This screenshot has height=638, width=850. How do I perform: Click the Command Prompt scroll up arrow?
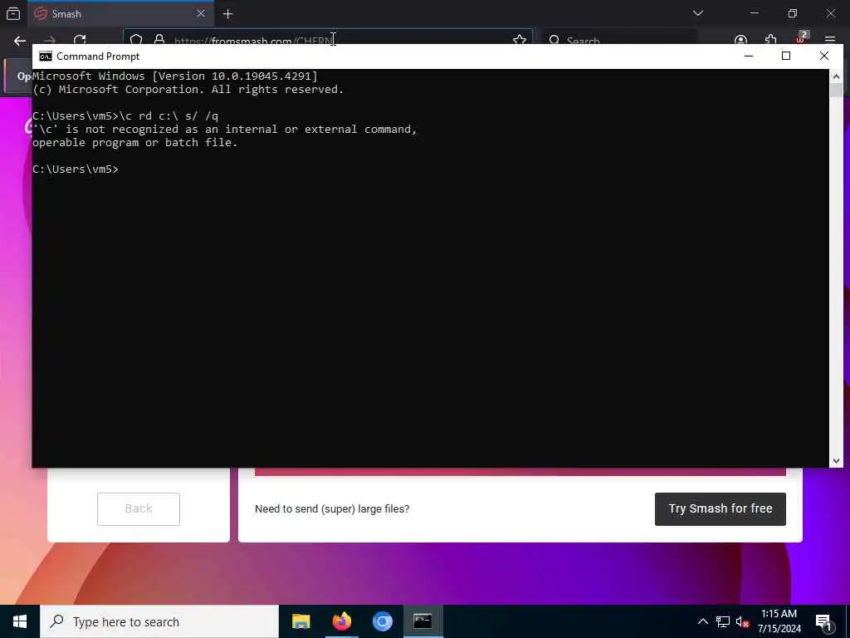(836, 76)
